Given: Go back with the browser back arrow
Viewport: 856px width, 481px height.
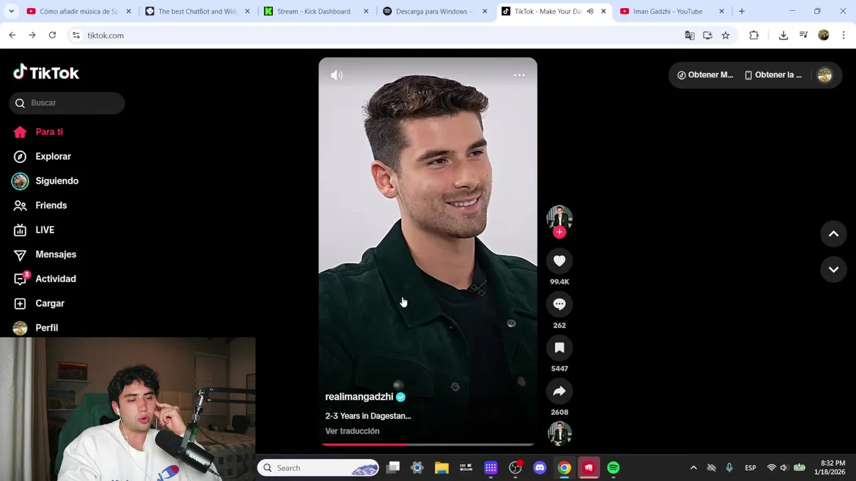Looking at the screenshot, I should 12,35.
